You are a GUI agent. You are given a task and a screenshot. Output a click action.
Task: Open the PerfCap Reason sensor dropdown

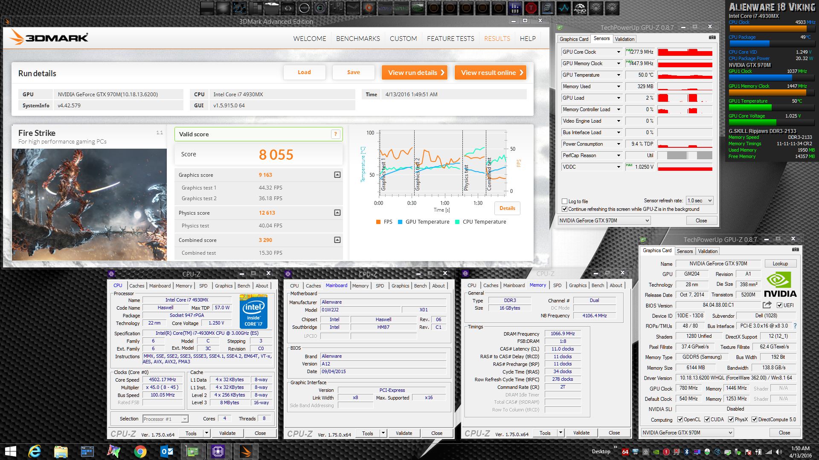(619, 155)
